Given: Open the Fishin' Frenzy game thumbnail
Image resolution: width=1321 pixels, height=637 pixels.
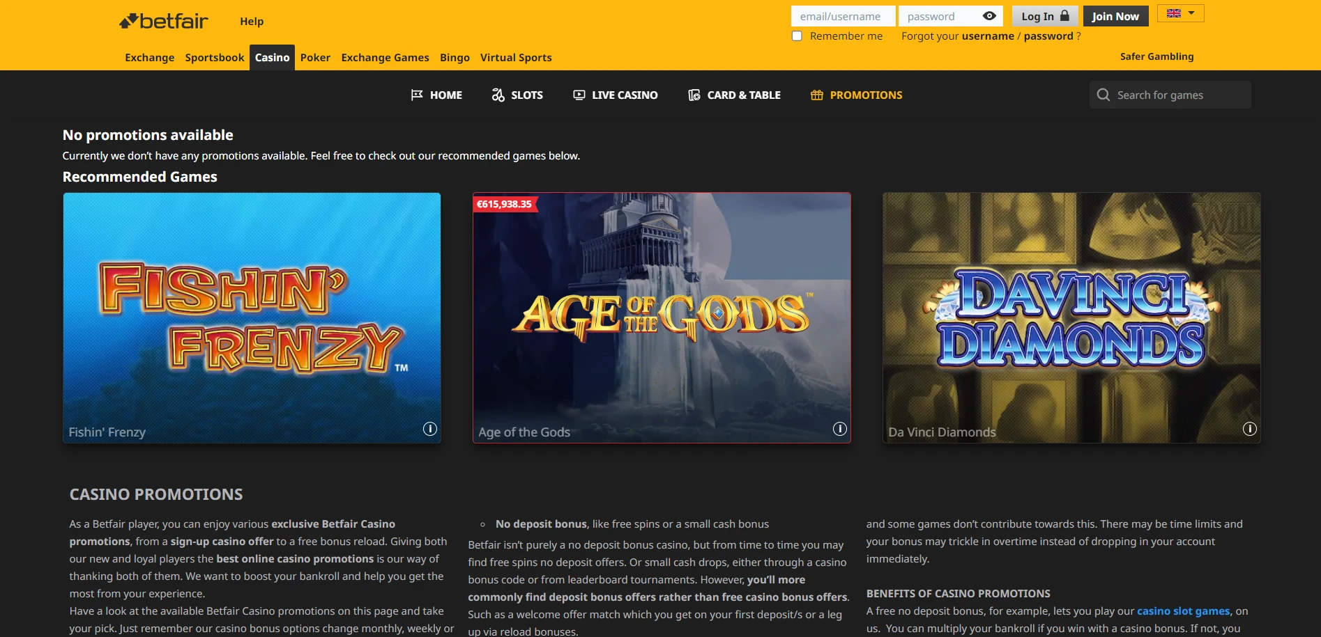Looking at the screenshot, I should (252, 317).
